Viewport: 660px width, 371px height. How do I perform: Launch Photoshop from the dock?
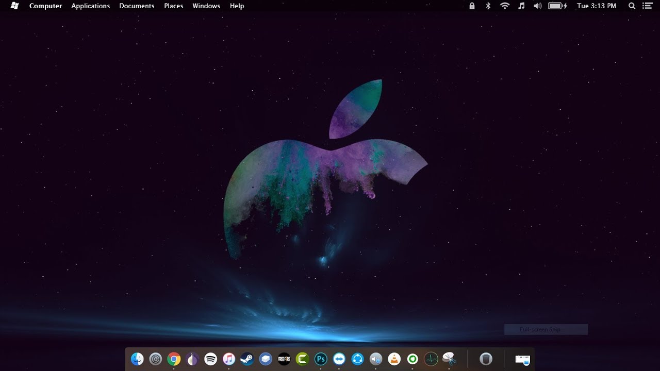(x=321, y=359)
